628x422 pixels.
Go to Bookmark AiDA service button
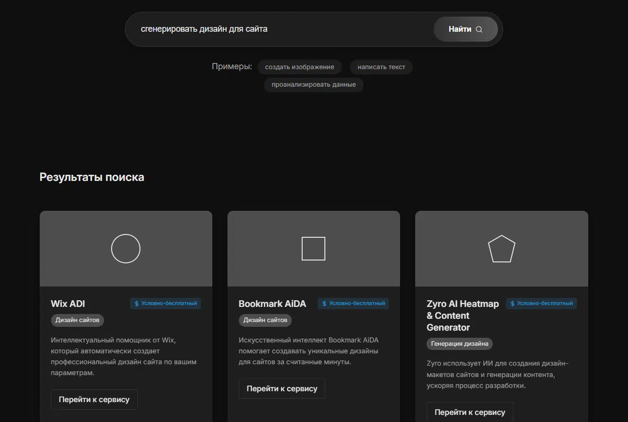282,388
